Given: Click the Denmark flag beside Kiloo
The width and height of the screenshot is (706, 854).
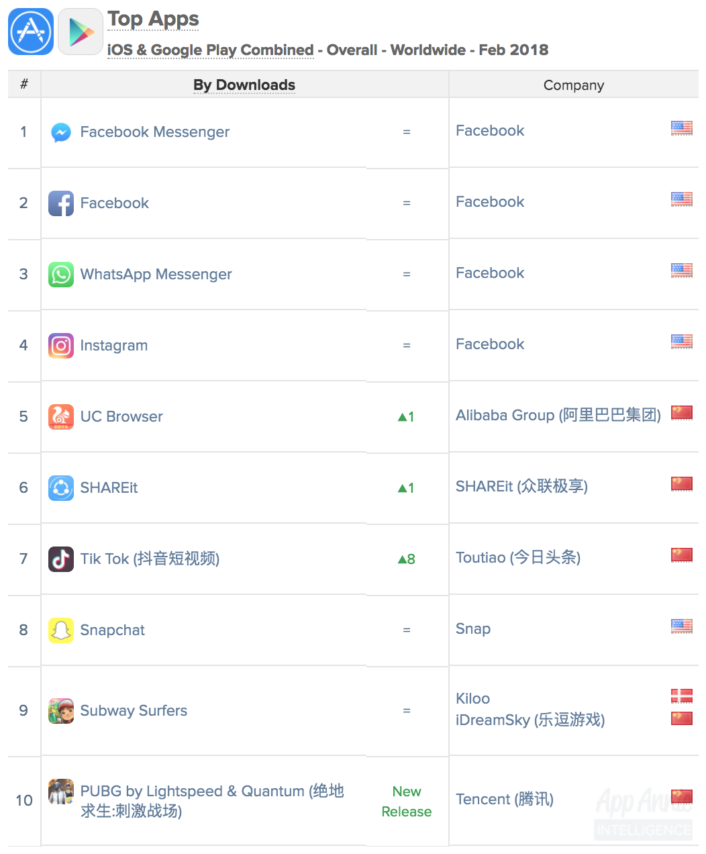Looking at the screenshot, I should tap(681, 696).
